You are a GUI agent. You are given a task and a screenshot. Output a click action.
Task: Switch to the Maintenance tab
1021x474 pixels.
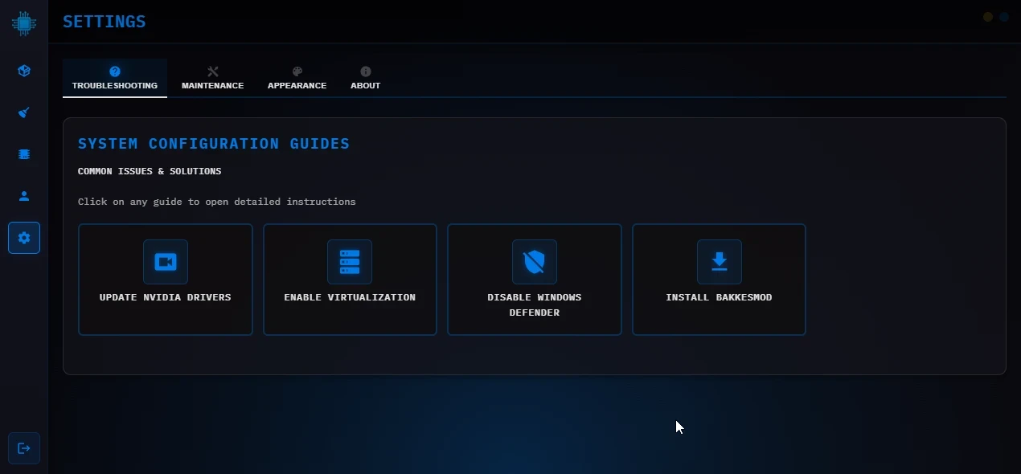pos(213,78)
